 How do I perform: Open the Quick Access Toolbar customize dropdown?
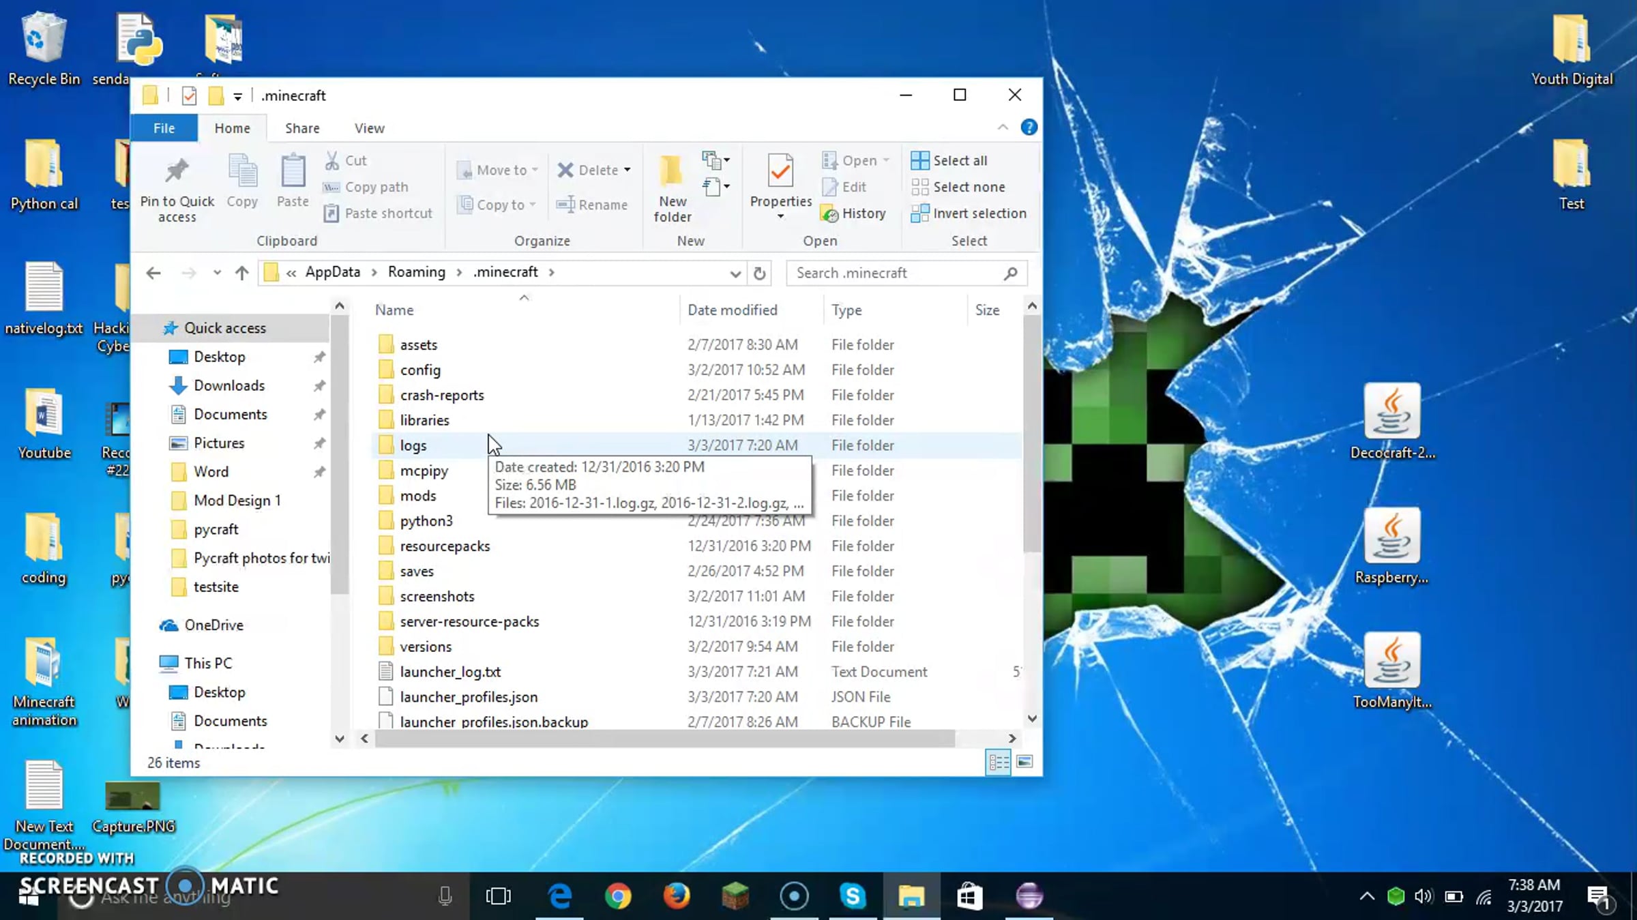(x=237, y=96)
